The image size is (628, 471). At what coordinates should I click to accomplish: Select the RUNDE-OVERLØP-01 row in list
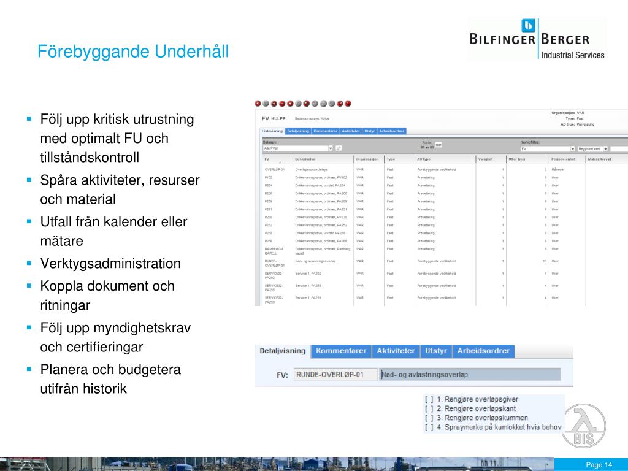(445, 263)
